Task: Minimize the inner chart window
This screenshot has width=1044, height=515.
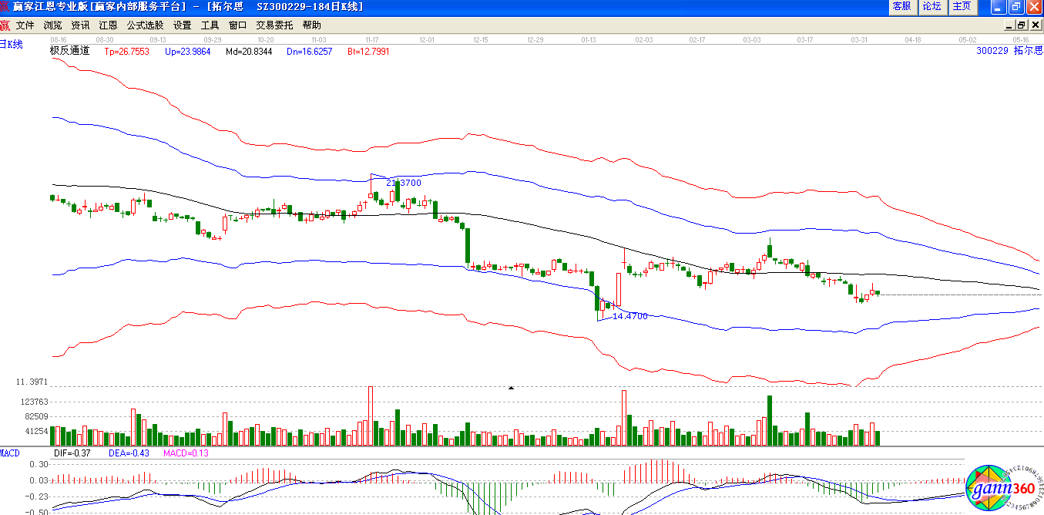Action: click(x=1010, y=25)
